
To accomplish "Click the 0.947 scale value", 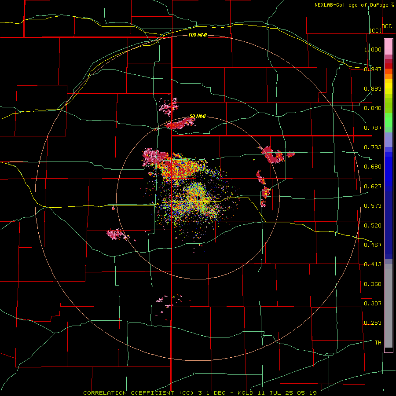I will click(373, 69).
